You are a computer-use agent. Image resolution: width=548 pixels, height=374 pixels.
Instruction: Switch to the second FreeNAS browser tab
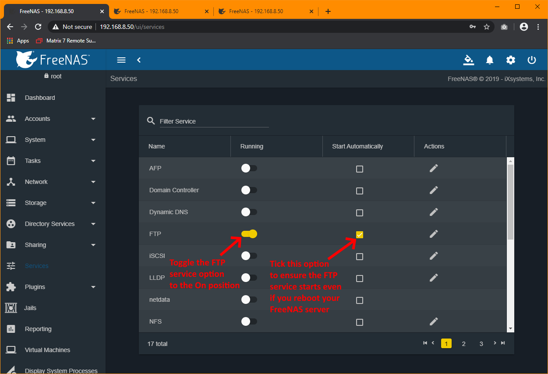(160, 11)
